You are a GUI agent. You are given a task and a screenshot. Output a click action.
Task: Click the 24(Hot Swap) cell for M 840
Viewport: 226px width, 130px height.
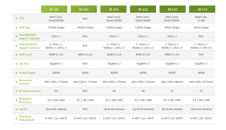(85, 28)
